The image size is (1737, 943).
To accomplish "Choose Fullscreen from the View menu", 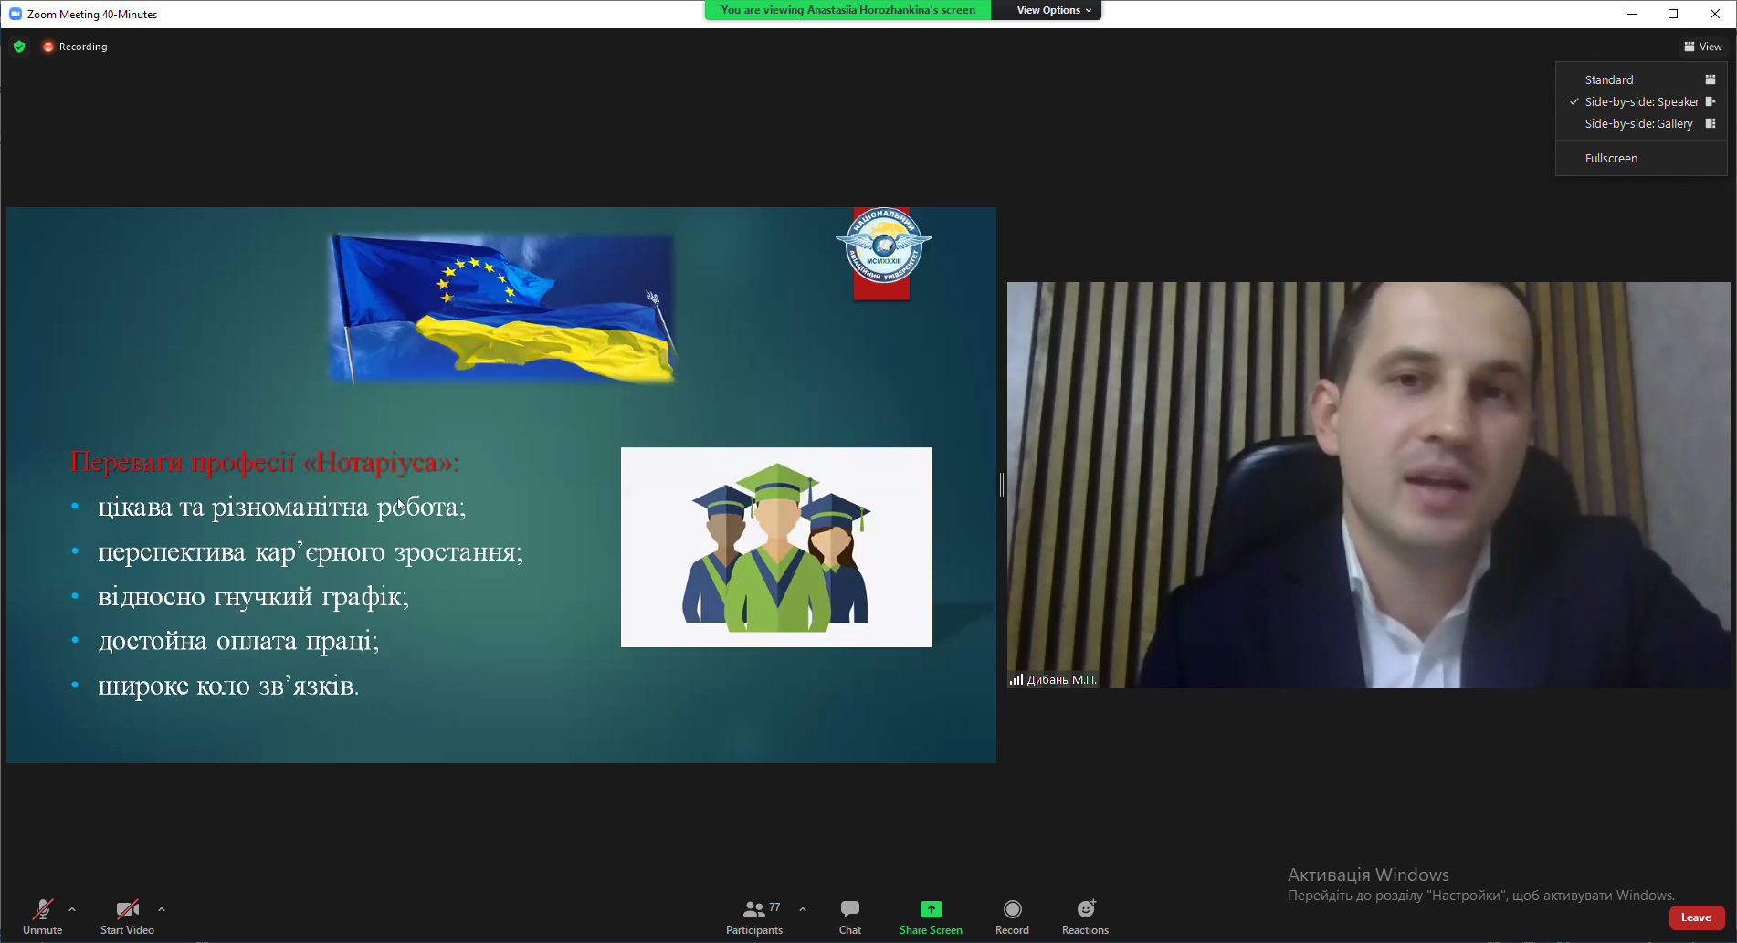I will [x=1611, y=158].
